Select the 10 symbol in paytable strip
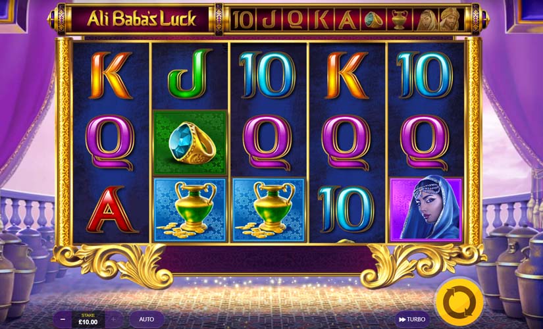543x329 pixels. coord(242,20)
